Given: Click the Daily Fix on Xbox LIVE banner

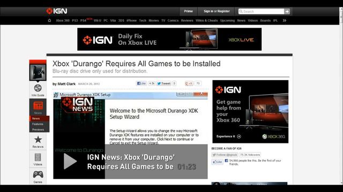Looking at the screenshot, I should point(169,39).
